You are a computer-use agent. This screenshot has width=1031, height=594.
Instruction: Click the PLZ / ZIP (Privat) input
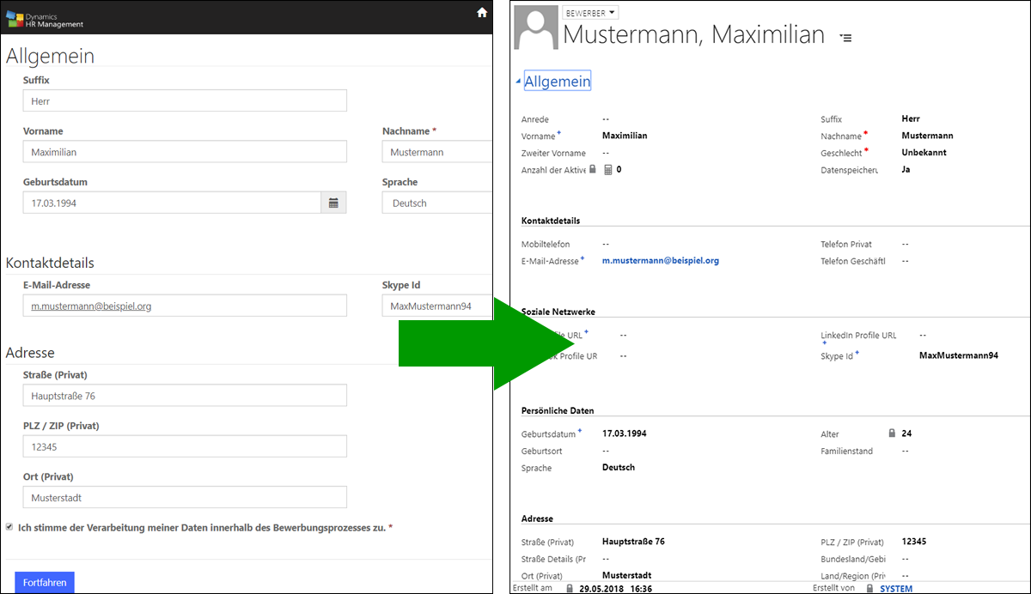[185, 446]
